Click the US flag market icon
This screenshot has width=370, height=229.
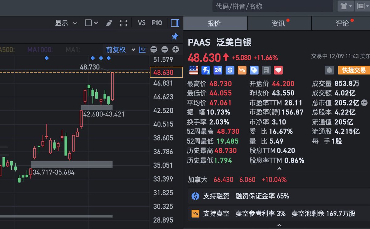[194, 70]
